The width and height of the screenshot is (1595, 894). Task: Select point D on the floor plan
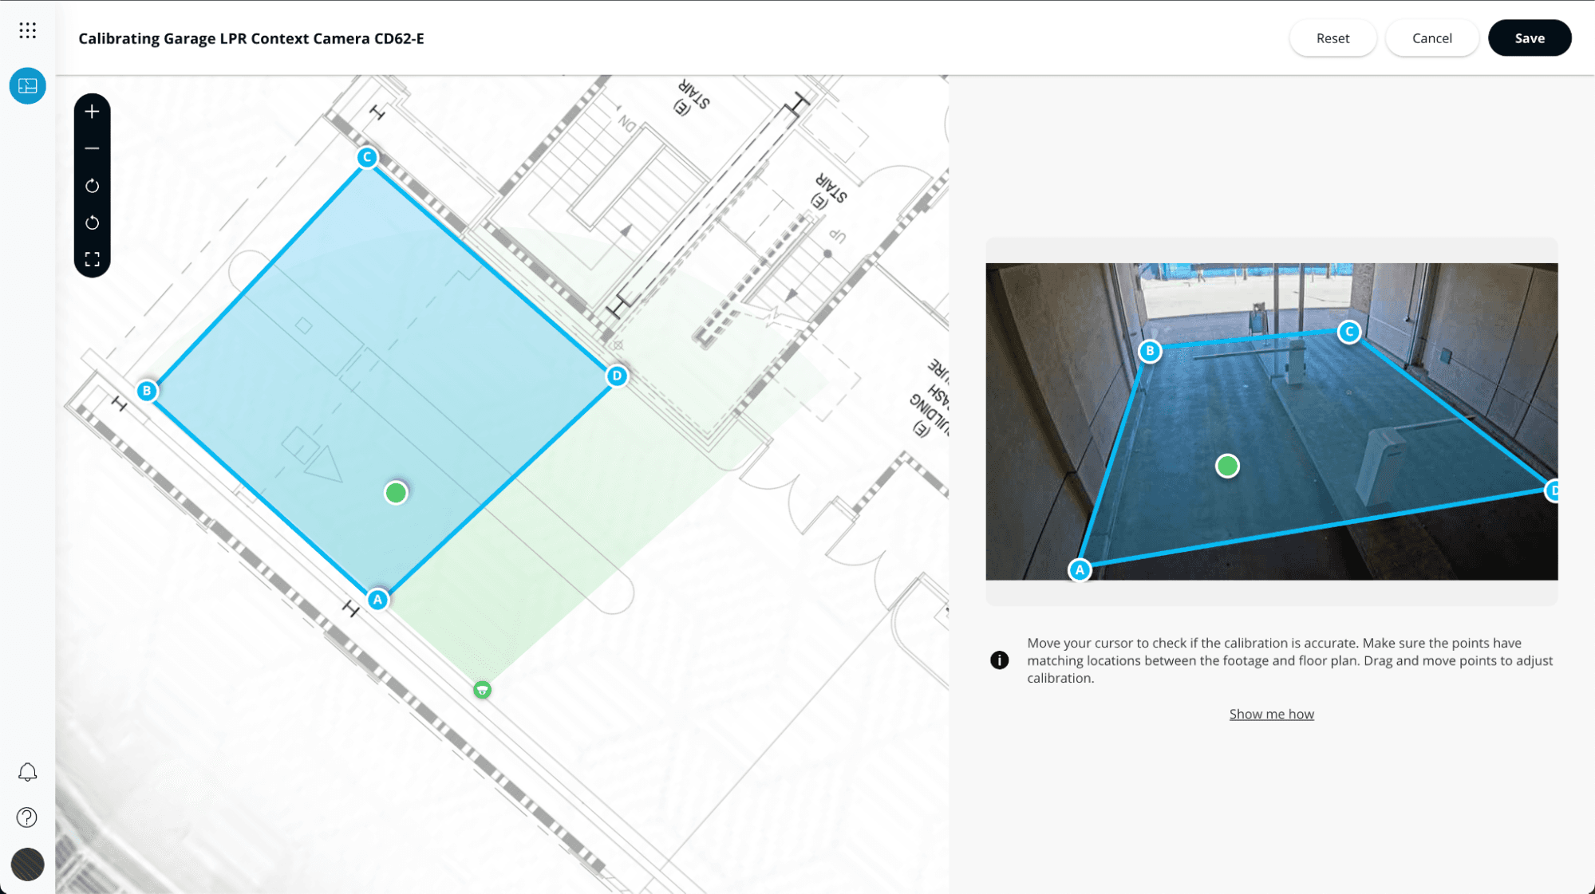617,376
